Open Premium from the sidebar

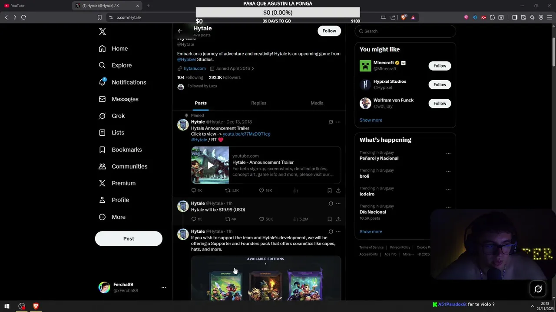(117, 183)
